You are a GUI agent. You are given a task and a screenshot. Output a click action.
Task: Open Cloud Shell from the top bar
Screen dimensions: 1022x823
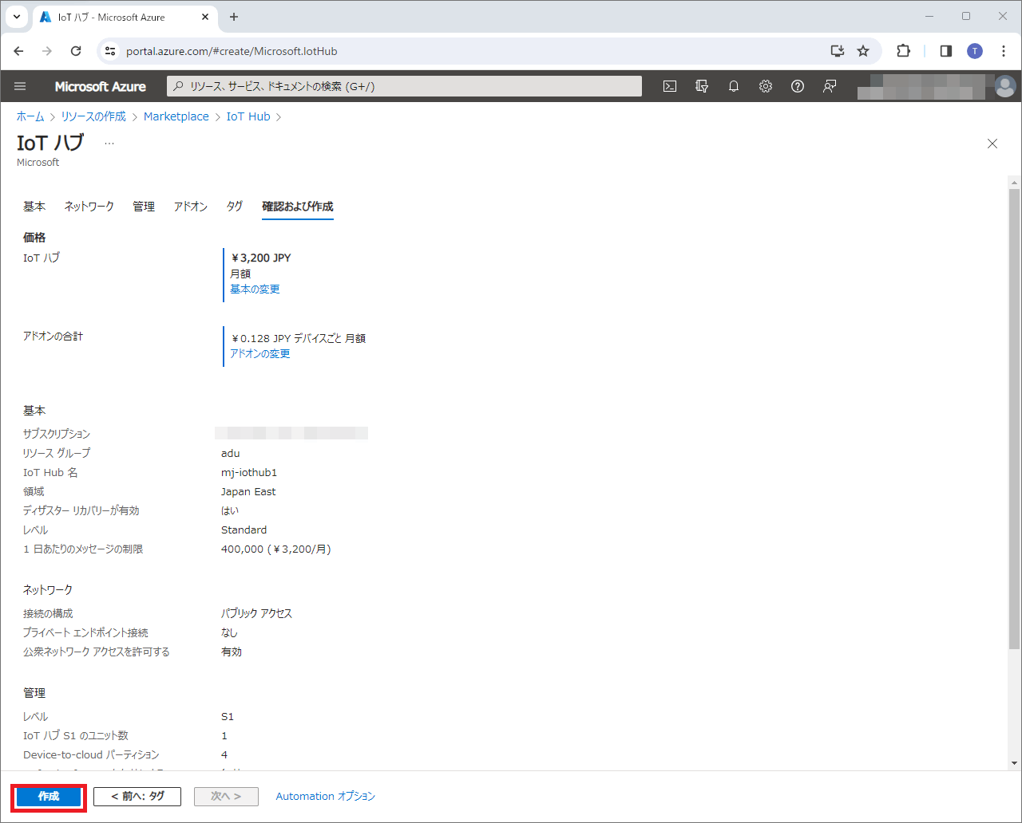670,86
